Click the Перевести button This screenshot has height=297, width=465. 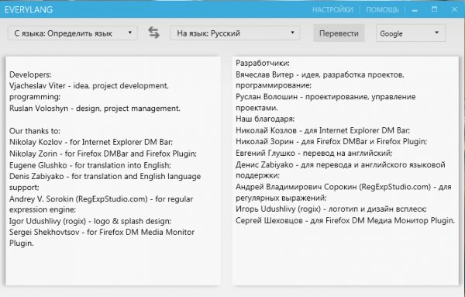(339, 33)
